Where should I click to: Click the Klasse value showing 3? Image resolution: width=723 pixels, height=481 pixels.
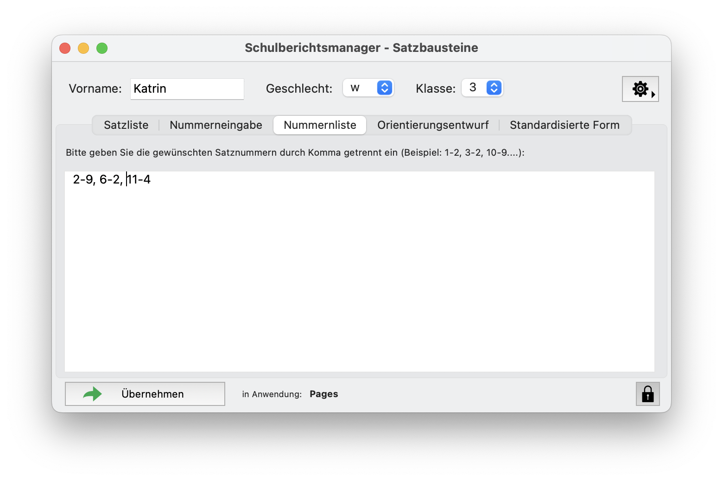pos(474,88)
